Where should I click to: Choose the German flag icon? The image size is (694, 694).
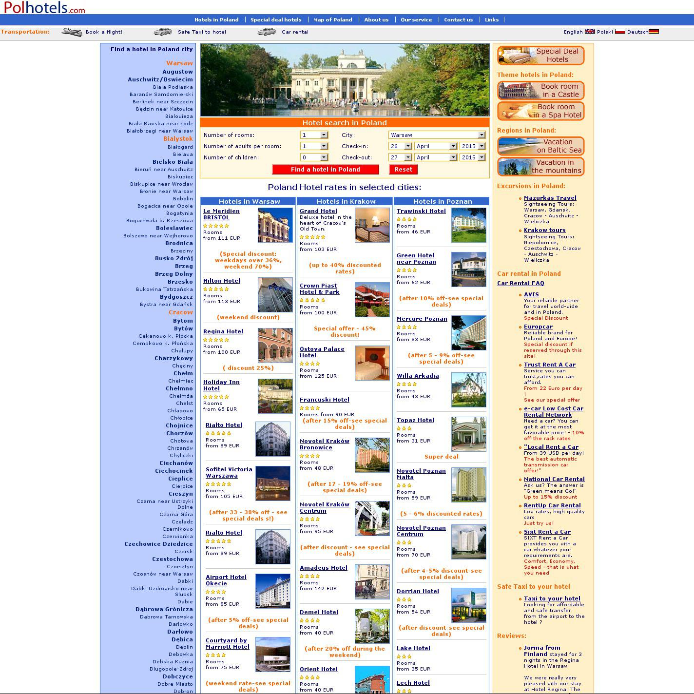point(654,32)
